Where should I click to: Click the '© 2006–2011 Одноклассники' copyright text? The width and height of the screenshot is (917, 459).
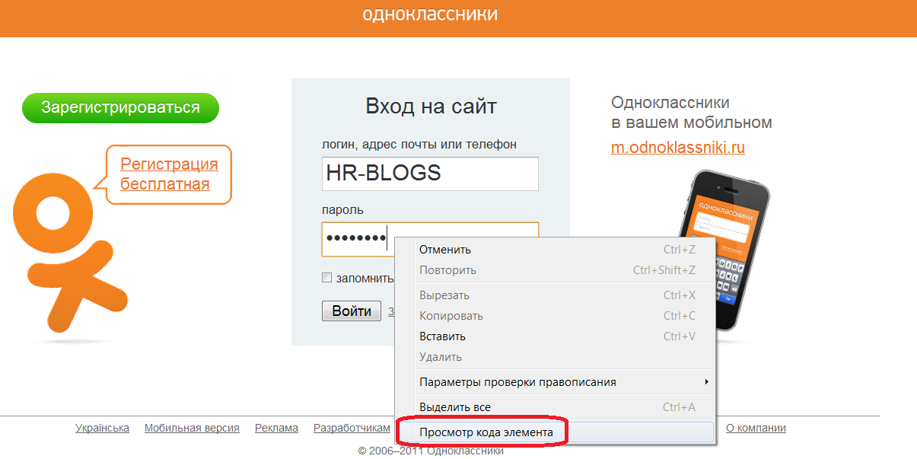(431, 451)
